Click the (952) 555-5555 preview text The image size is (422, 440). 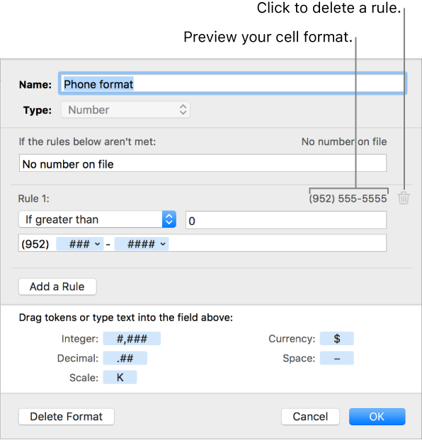pyautogui.click(x=348, y=199)
